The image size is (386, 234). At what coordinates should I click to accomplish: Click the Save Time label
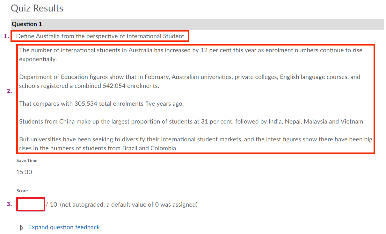tap(27, 161)
